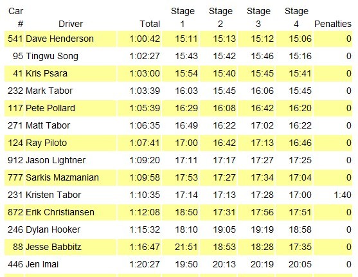Select car number 912 cell
The image size is (358, 277).
14,160
